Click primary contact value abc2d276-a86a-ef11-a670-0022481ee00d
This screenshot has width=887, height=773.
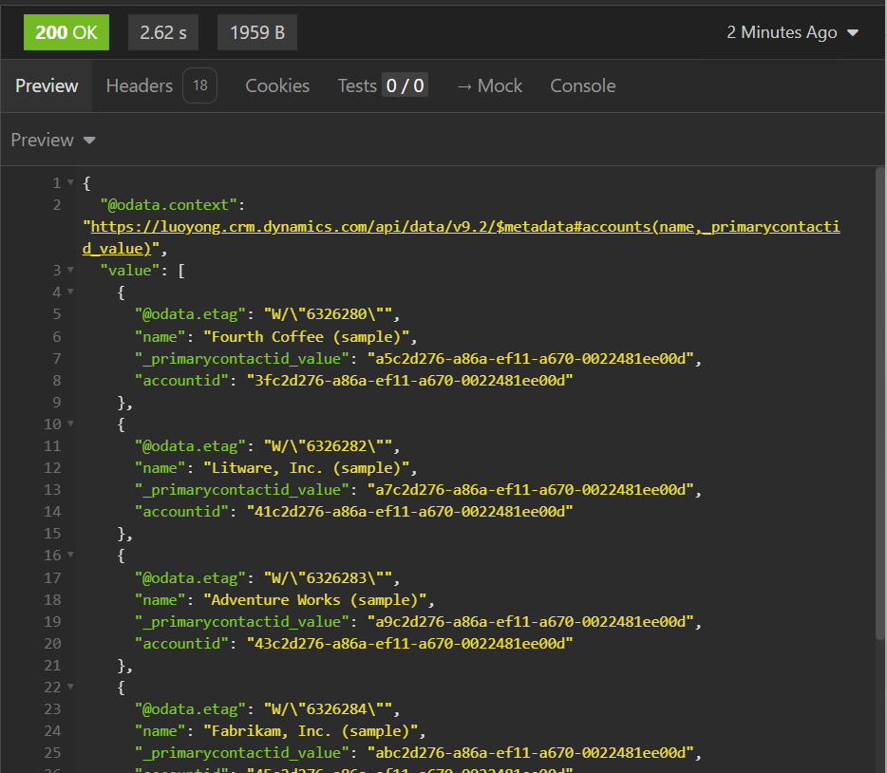pos(531,753)
